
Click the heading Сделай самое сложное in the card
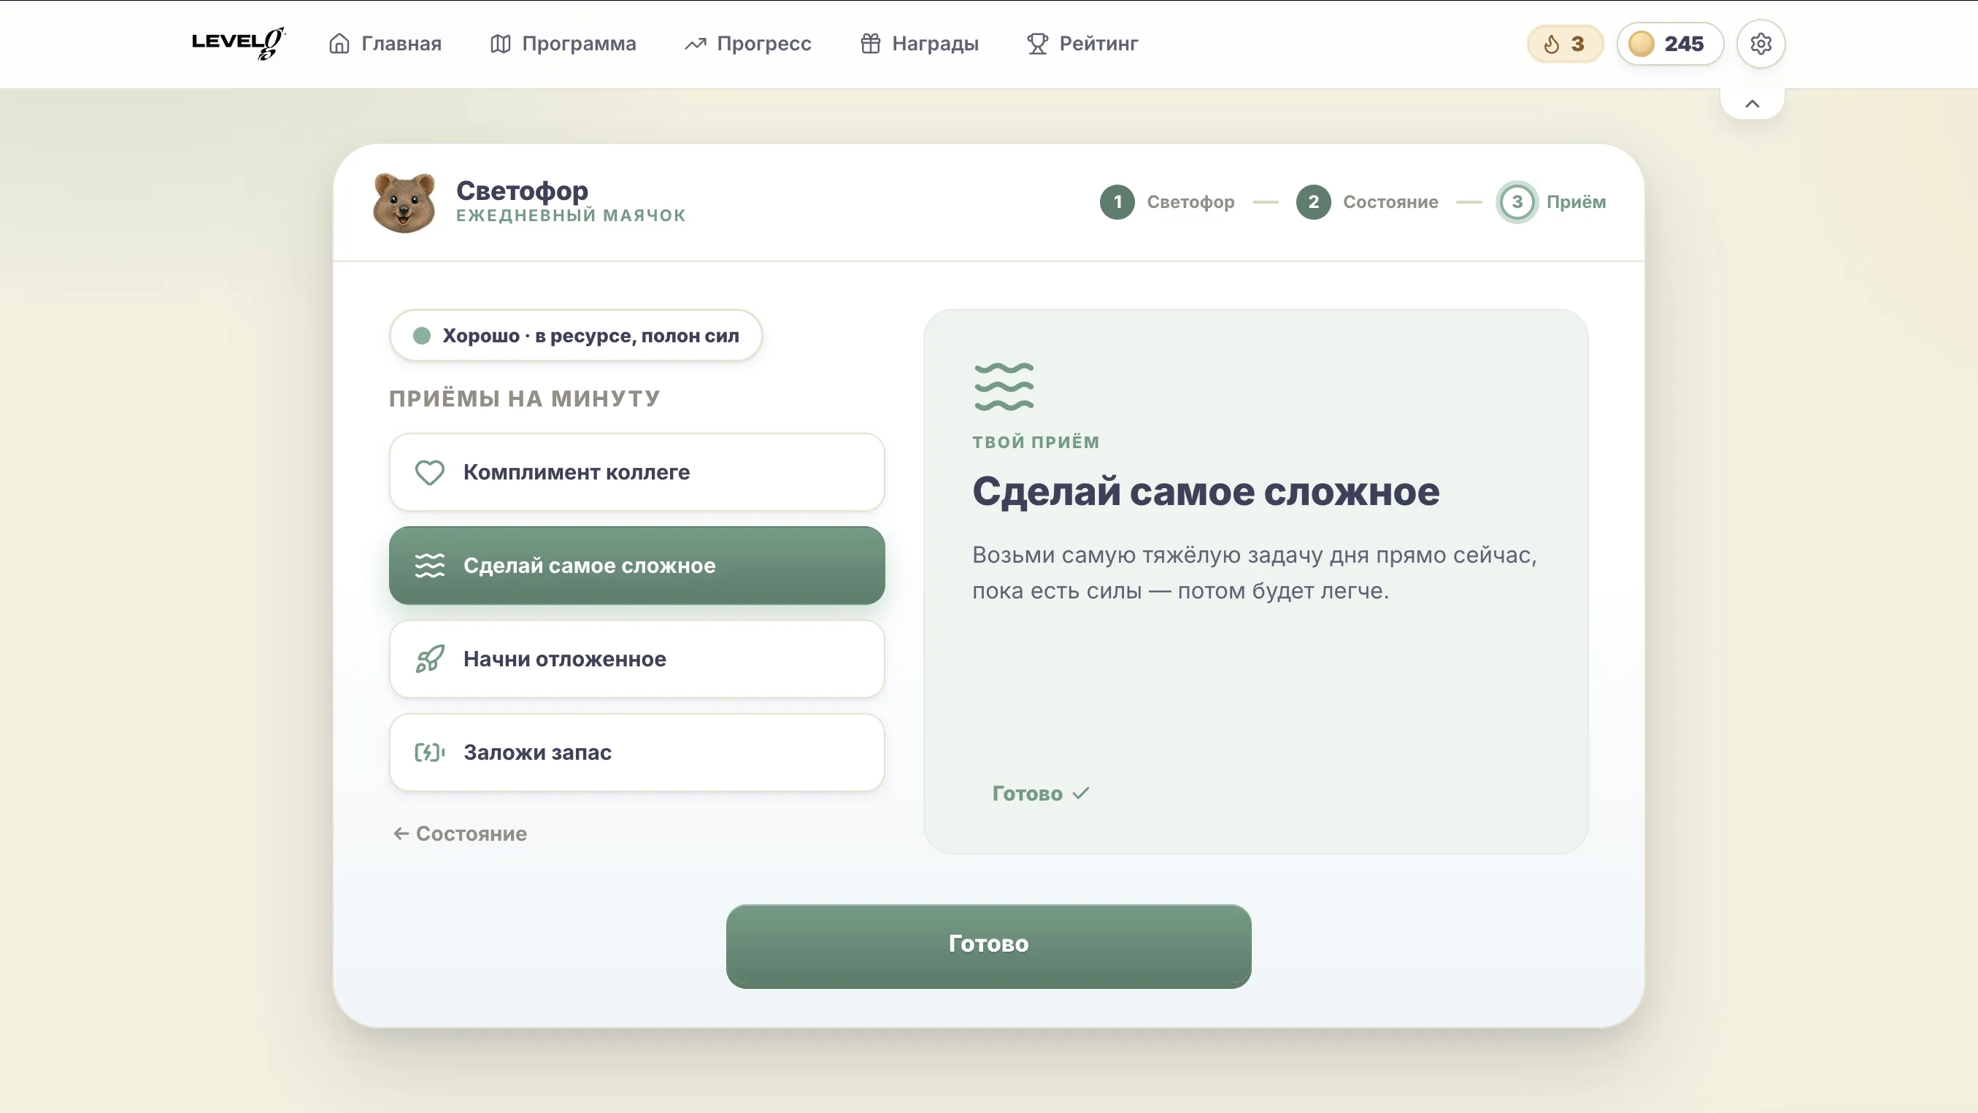[x=1206, y=491]
